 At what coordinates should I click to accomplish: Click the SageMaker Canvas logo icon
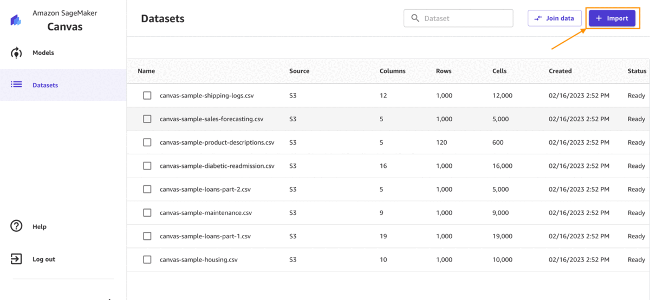click(x=16, y=20)
